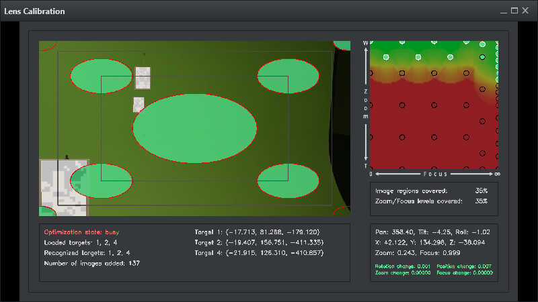The image size is (538, 302).
Task: Click the large center green ellipse region
Action: tap(195, 128)
